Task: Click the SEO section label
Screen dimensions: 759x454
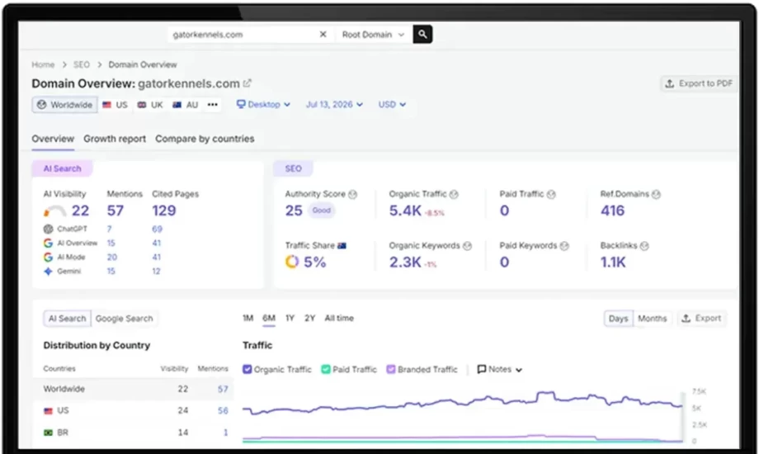Action: 293,168
